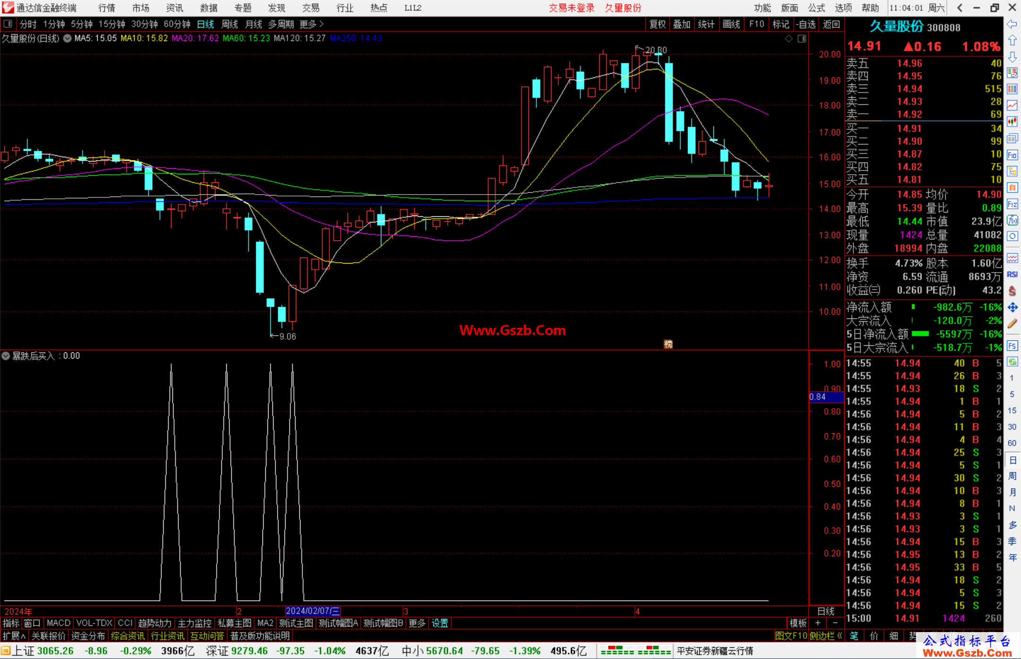Image resolution: width=1021 pixels, height=659 pixels.
Task: Open the 模板 template dropdown
Action: [x=798, y=623]
